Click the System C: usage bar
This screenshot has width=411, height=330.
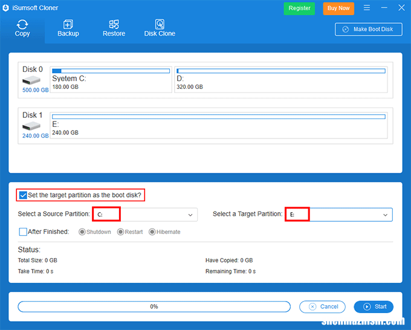111,71
